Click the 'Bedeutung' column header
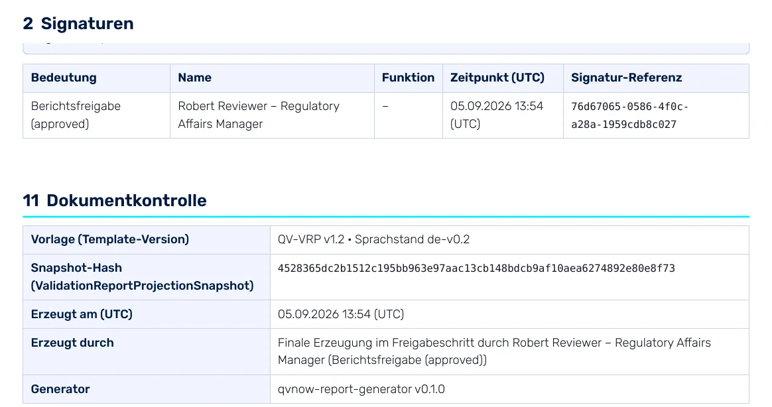Image resolution: width=772 pixels, height=407 pixels. (x=64, y=78)
